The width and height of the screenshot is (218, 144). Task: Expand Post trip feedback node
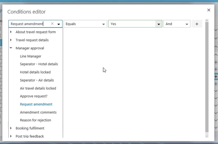pyautogui.click(x=11, y=136)
